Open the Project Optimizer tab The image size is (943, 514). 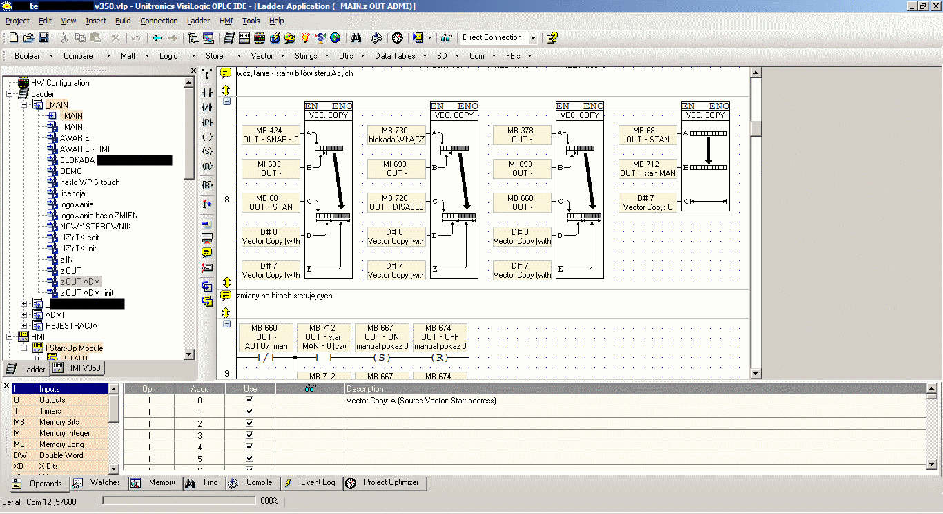[x=384, y=483]
